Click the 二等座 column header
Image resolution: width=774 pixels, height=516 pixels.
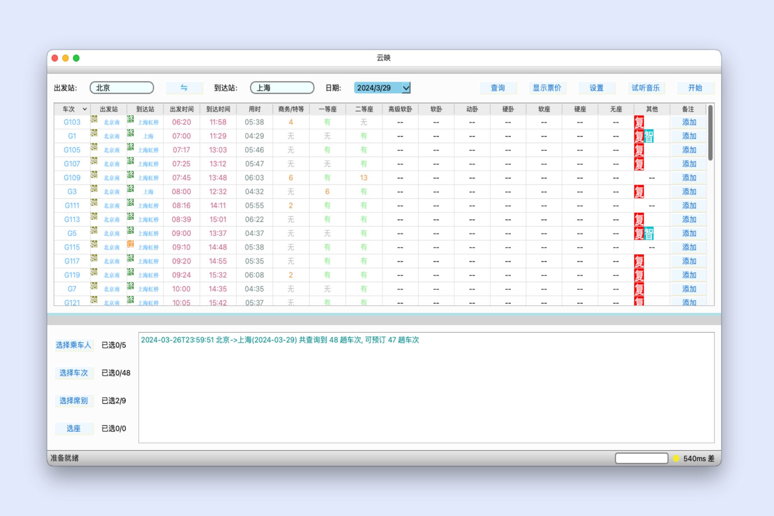(364, 109)
